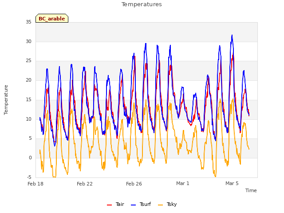Click the Mar 1 axis label
This screenshot has width=284, height=213.
[x=183, y=183]
